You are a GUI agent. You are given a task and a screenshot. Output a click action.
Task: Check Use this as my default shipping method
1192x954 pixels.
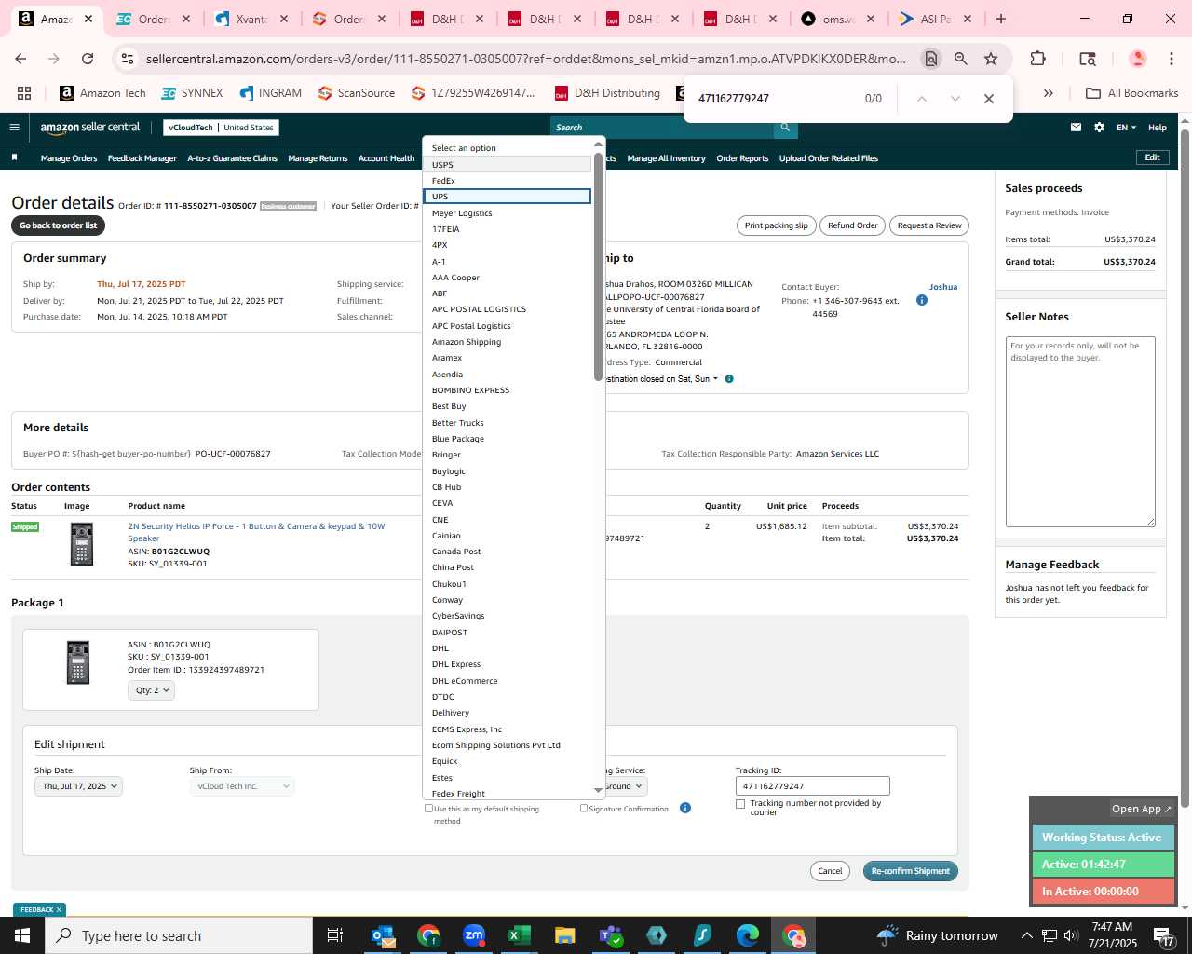pyautogui.click(x=428, y=808)
